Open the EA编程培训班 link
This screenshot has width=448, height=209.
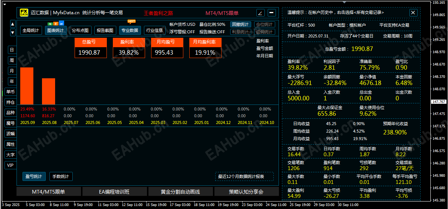tap(115, 192)
